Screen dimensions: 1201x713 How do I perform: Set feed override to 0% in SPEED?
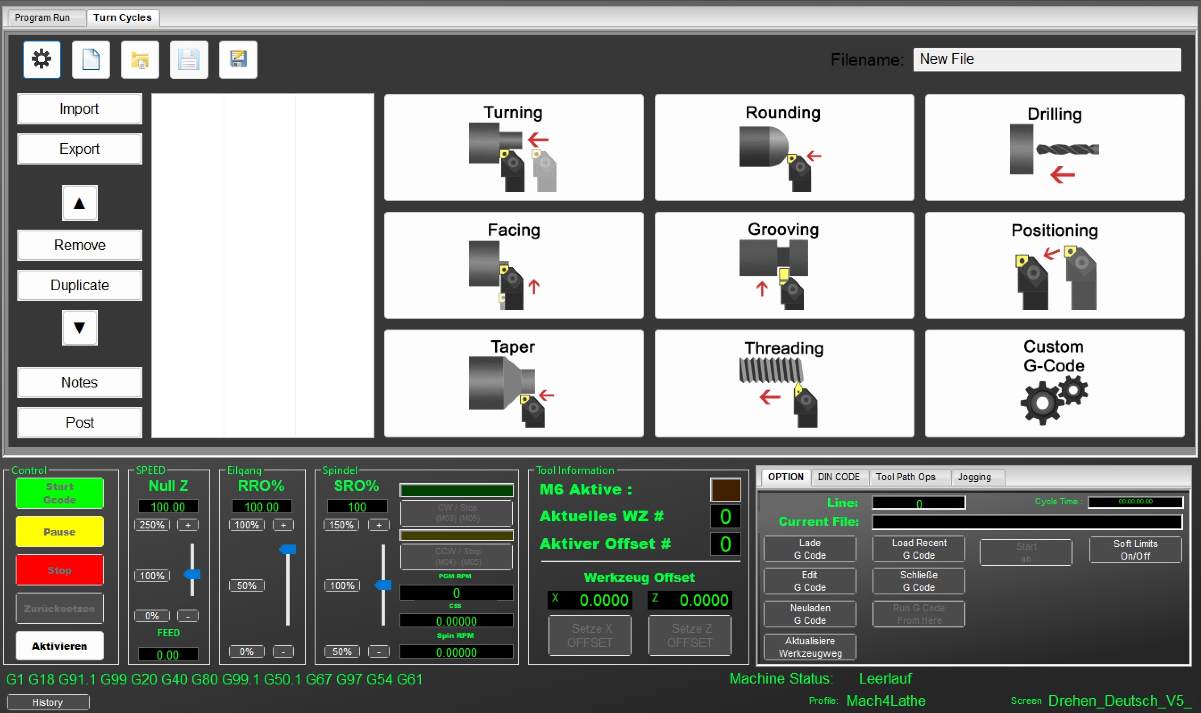(152, 616)
